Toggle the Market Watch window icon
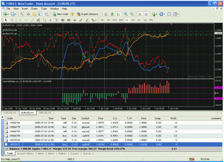Screen dimensions: 224x162 click(22, 14)
